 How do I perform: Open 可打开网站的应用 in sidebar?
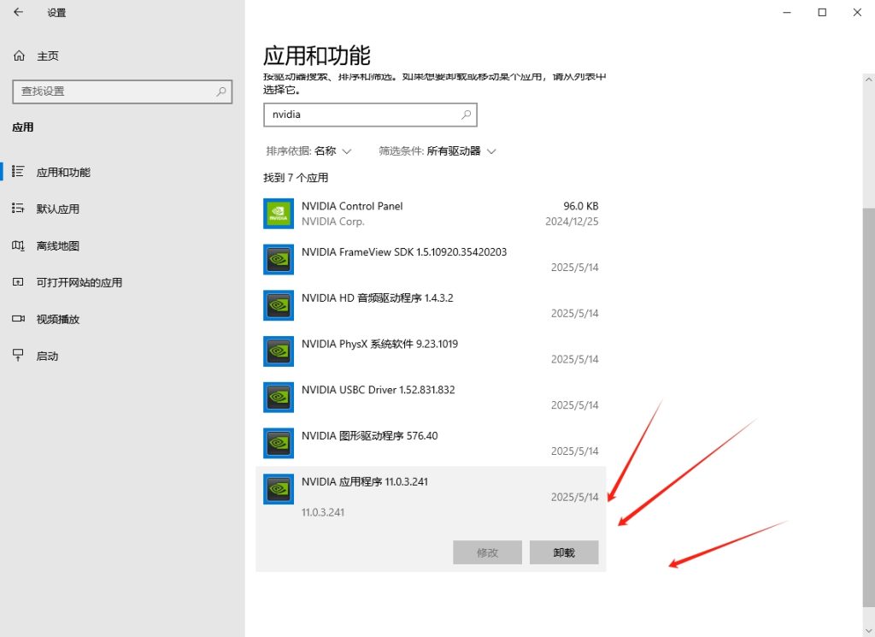pyautogui.click(x=79, y=282)
